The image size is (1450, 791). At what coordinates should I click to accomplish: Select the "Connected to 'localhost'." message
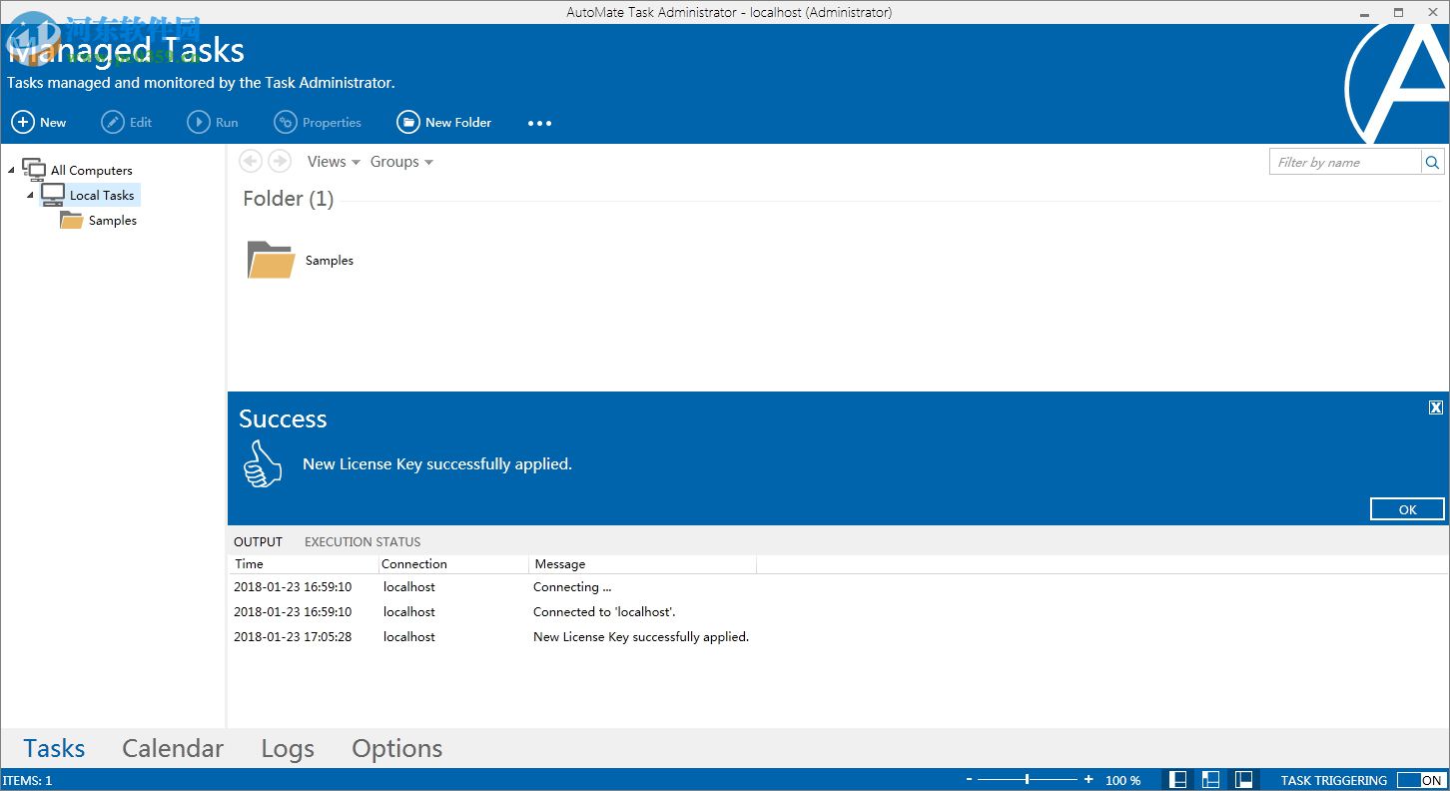(604, 611)
